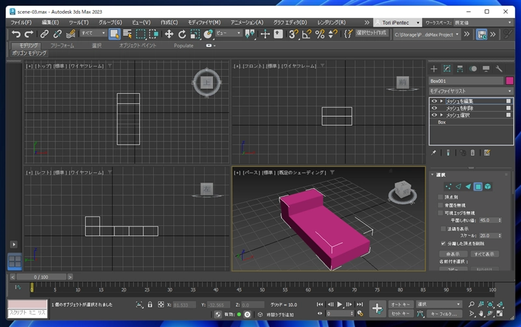Open the 選択 key filter dropdown near timeline
Screen dimensions: 521x327
point(438,304)
